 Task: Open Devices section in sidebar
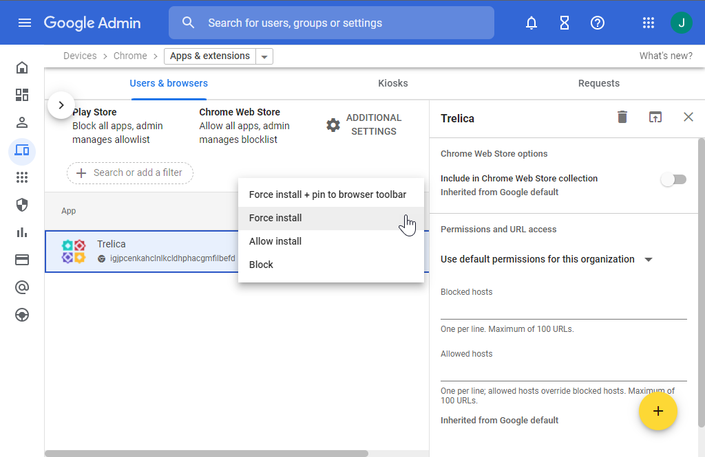pos(22,151)
